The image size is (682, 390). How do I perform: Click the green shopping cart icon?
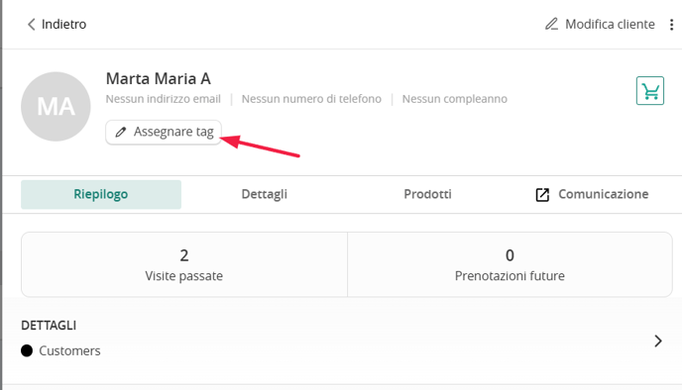650,91
